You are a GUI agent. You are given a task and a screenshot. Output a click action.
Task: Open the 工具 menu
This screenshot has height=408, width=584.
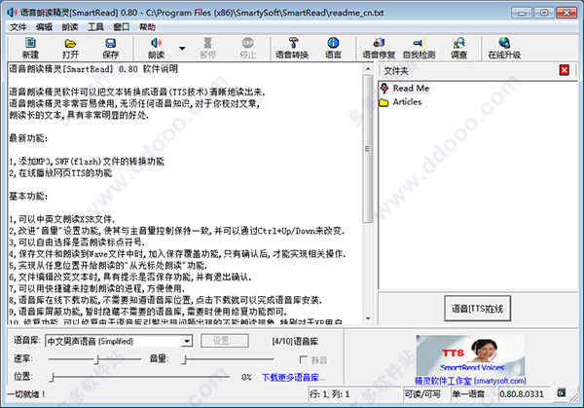95,27
